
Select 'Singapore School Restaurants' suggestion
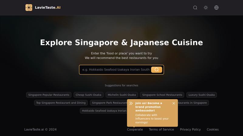(x=162, y=95)
